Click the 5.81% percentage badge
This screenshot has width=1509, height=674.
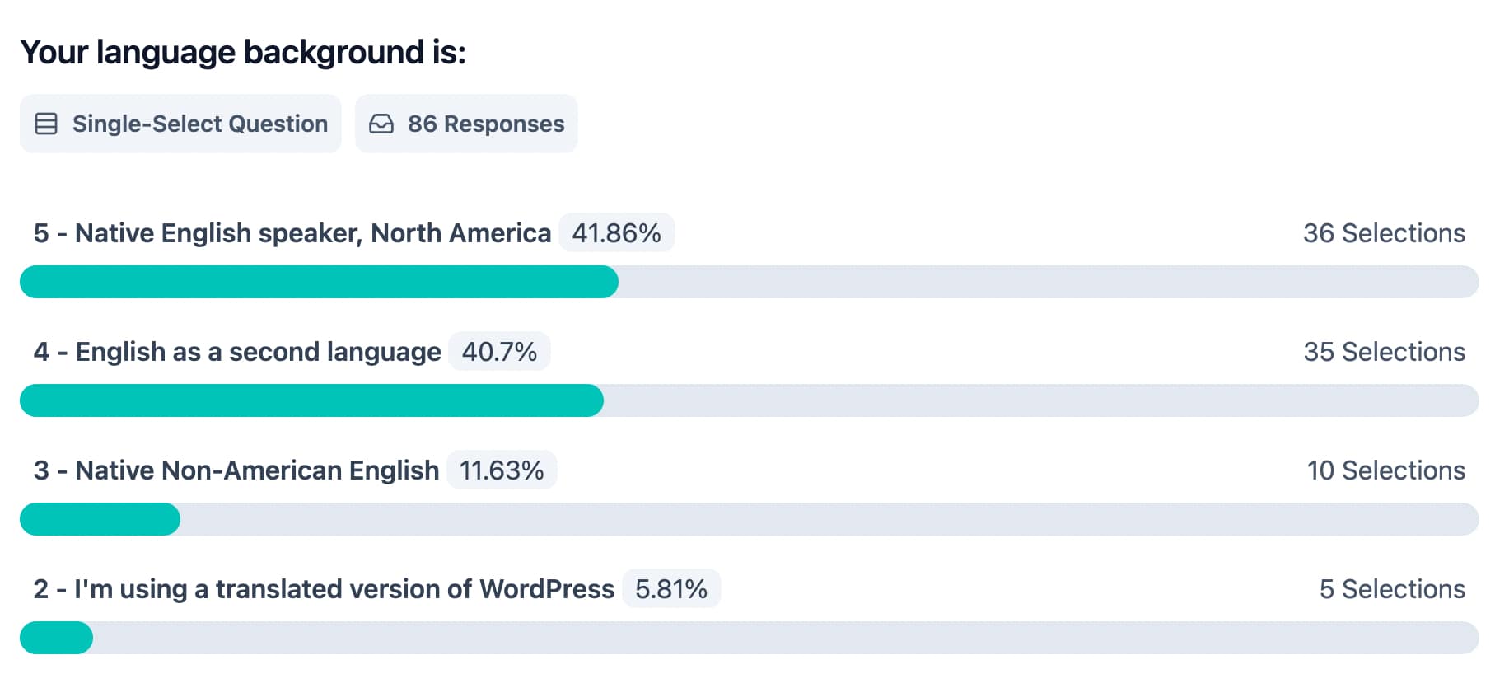pyautogui.click(x=671, y=589)
